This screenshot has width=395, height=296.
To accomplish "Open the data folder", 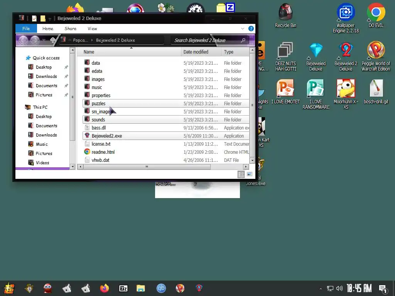I will coord(96,63).
